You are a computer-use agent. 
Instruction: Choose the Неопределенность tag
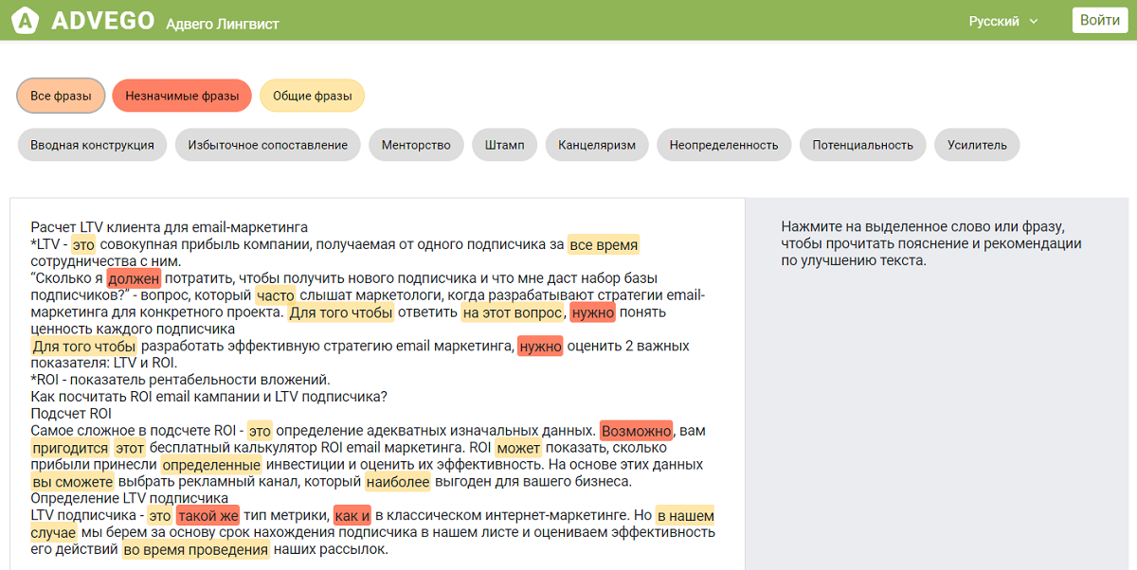[x=723, y=145]
